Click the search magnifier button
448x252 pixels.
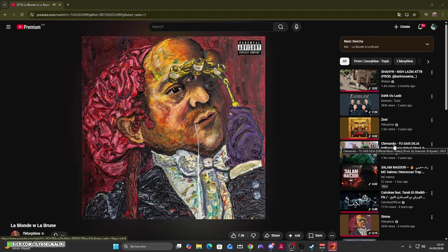pyautogui.click(x=281, y=27)
